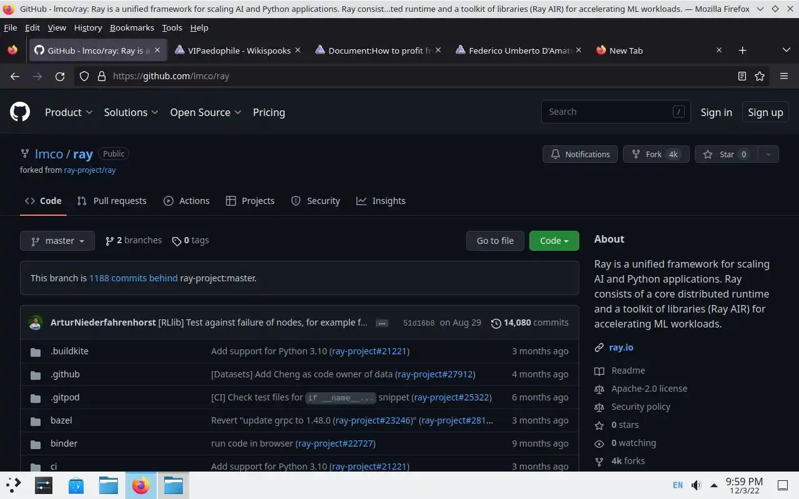
Task: Open the commit history clock icon
Action: click(x=496, y=323)
